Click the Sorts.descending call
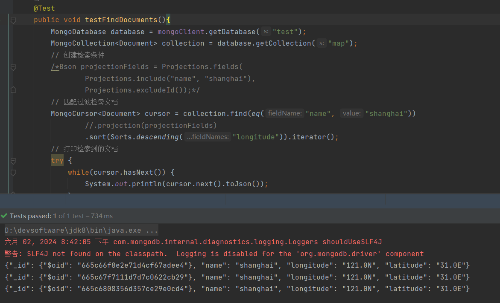This screenshot has height=303, width=500. coord(144,137)
